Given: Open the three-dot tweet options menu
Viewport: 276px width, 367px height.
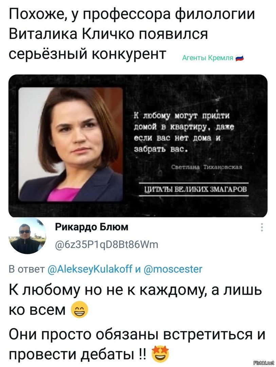Looking at the screenshot, I should point(262,227).
